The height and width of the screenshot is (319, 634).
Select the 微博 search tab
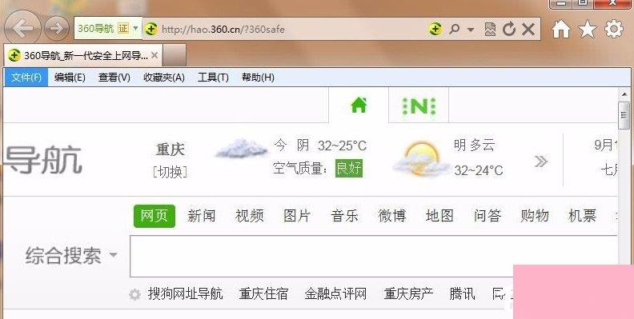pos(391,216)
